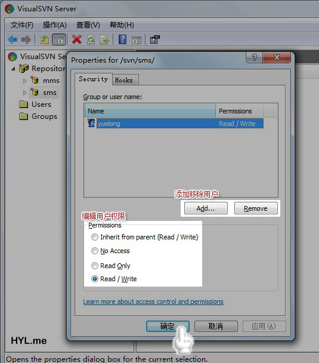Click the mms repository icon
319x363 pixels.
(x=35, y=80)
